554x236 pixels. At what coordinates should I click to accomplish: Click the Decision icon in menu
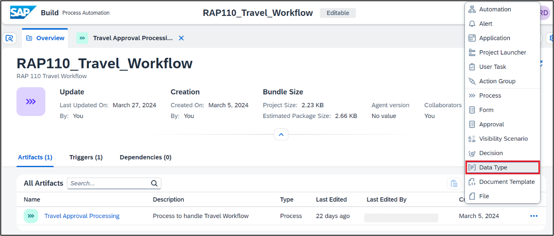pyautogui.click(x=472, y=153)
